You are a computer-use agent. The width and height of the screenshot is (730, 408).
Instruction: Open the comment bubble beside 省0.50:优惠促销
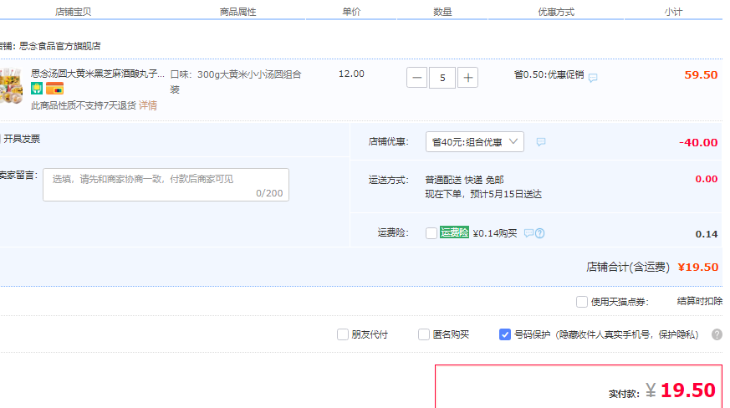click(593, 77)
